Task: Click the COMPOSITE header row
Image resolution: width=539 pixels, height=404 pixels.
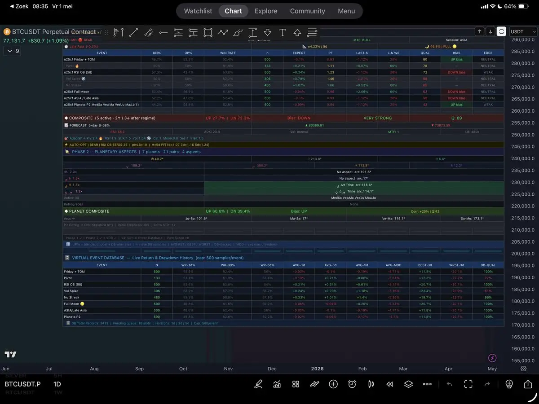Action: coord(283,118)
